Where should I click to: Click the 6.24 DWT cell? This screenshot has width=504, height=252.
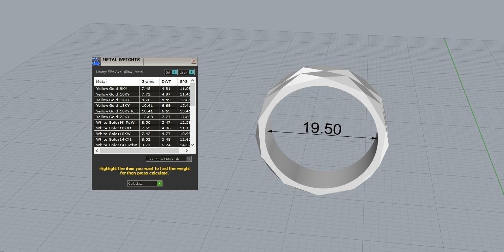(x=168, y=145)
